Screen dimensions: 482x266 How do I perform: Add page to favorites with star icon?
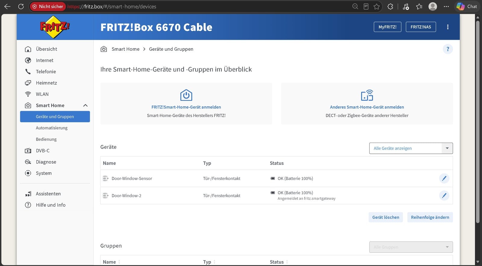(377, 6)
